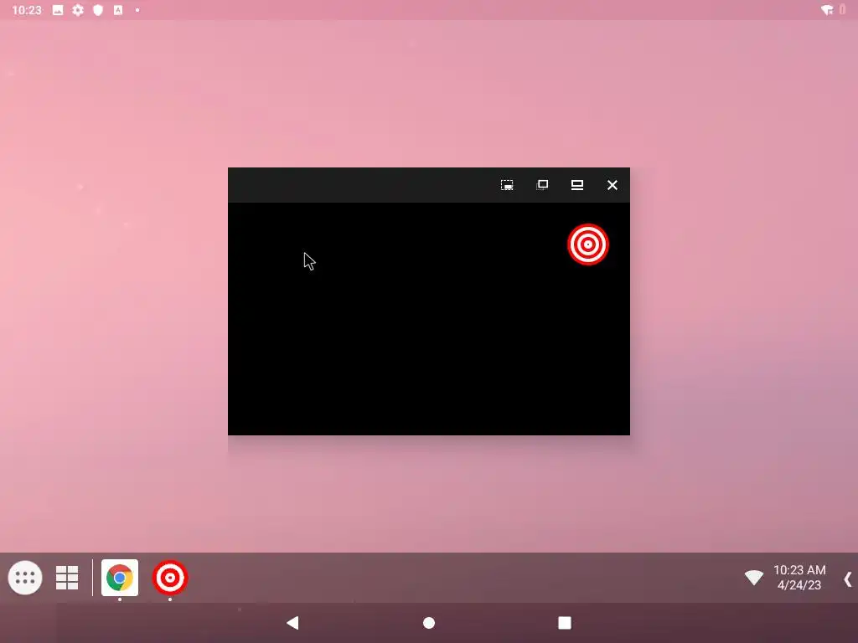858x643 pixels.
Task: Collapse the taskbar with the chevron arrow
Action: click(848, 579)
